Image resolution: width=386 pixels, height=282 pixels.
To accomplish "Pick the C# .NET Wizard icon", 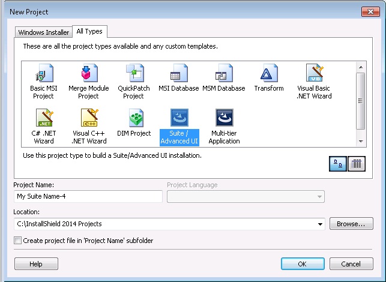I will (x=44, y=119).
